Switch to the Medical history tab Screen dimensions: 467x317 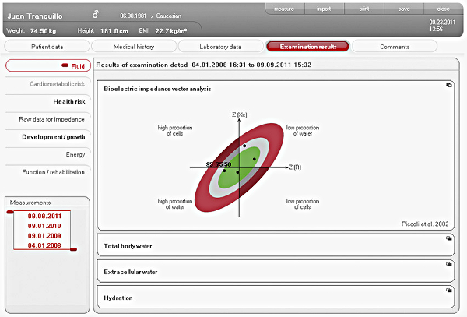(134, 47)
